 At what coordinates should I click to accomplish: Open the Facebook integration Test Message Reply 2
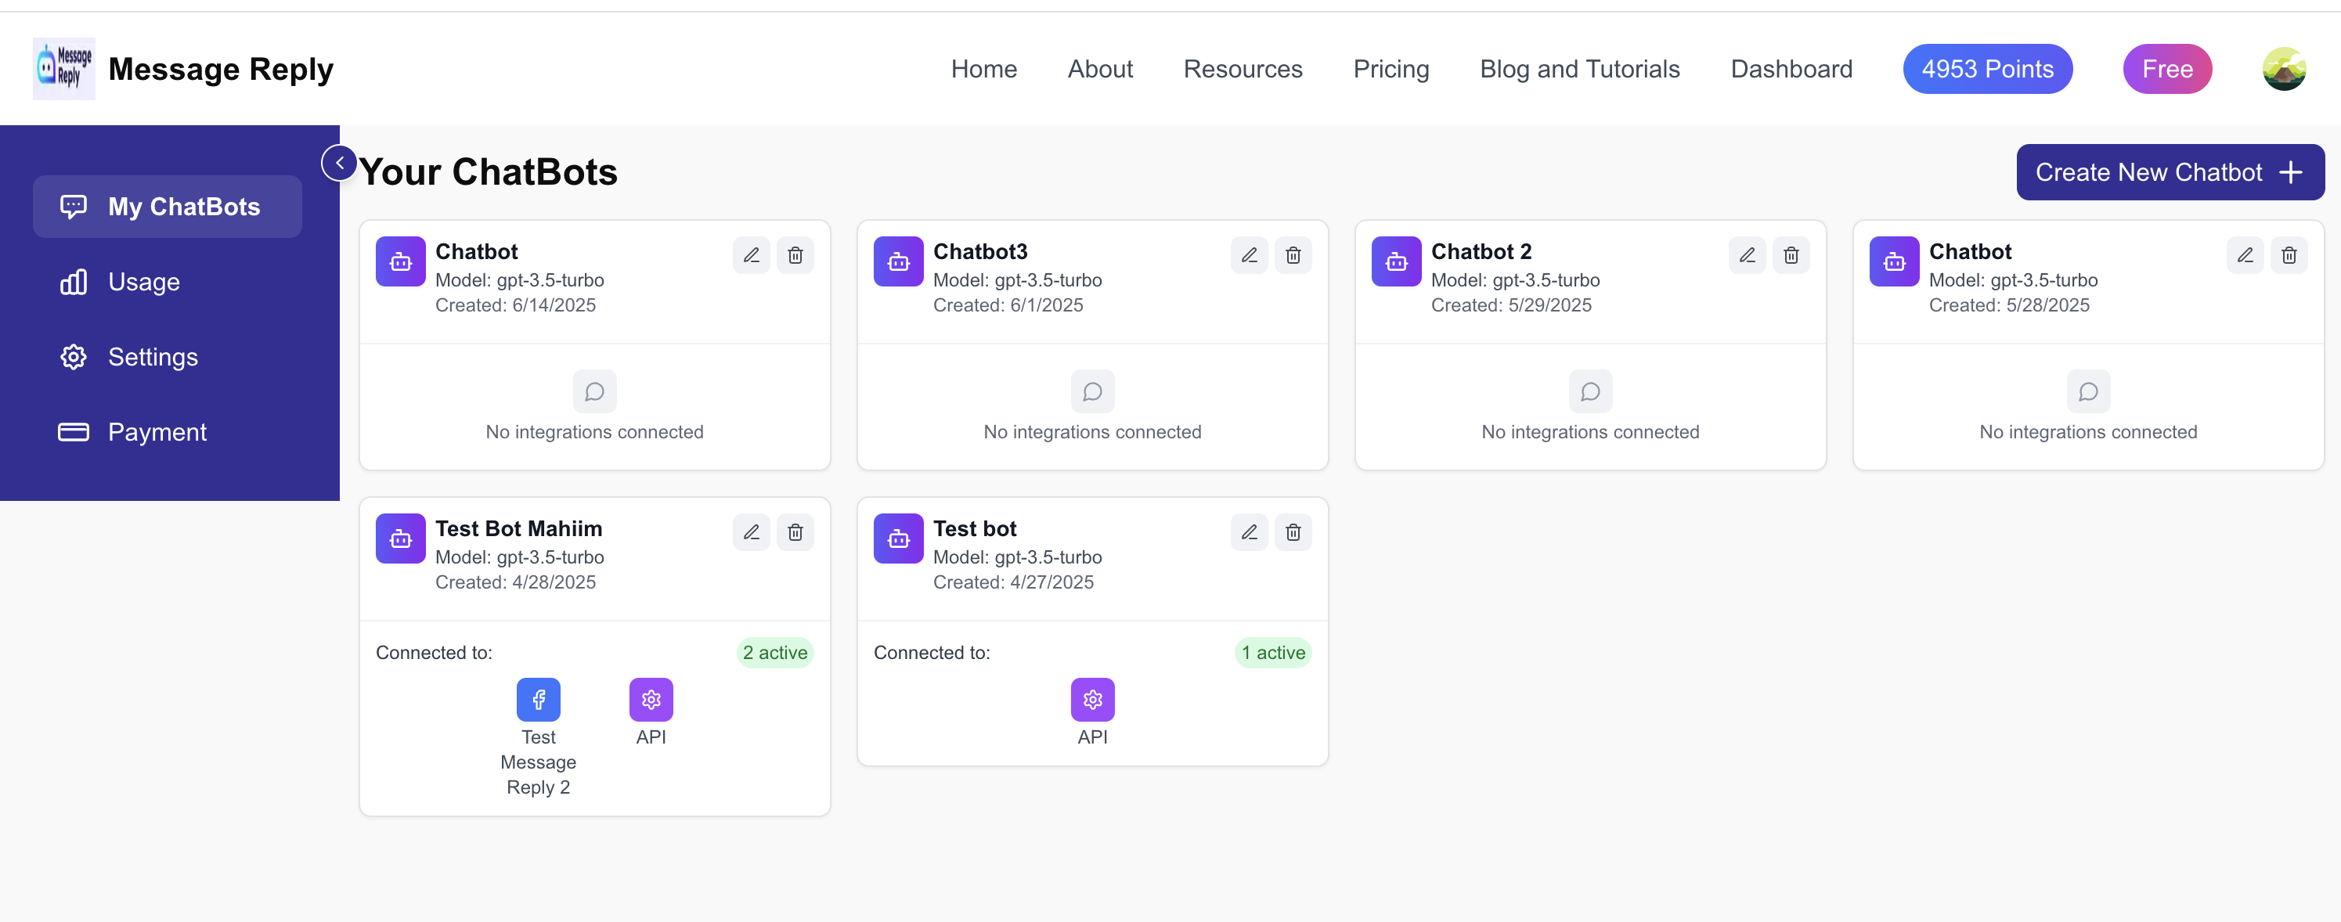coord(538,700)
